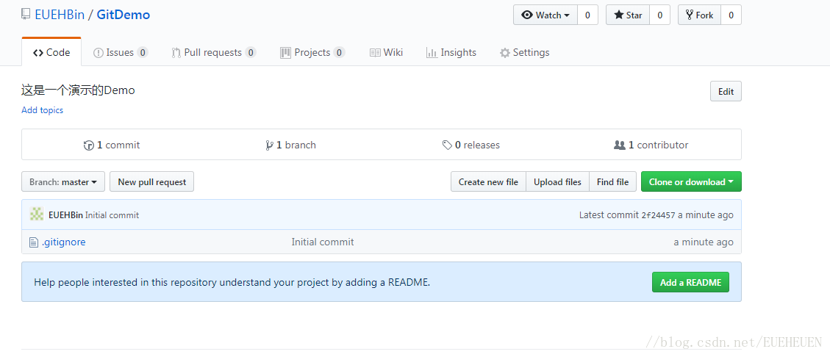Open the Projects tab
The width and height of the screenshot is (830, 357).
click(312, 52)
